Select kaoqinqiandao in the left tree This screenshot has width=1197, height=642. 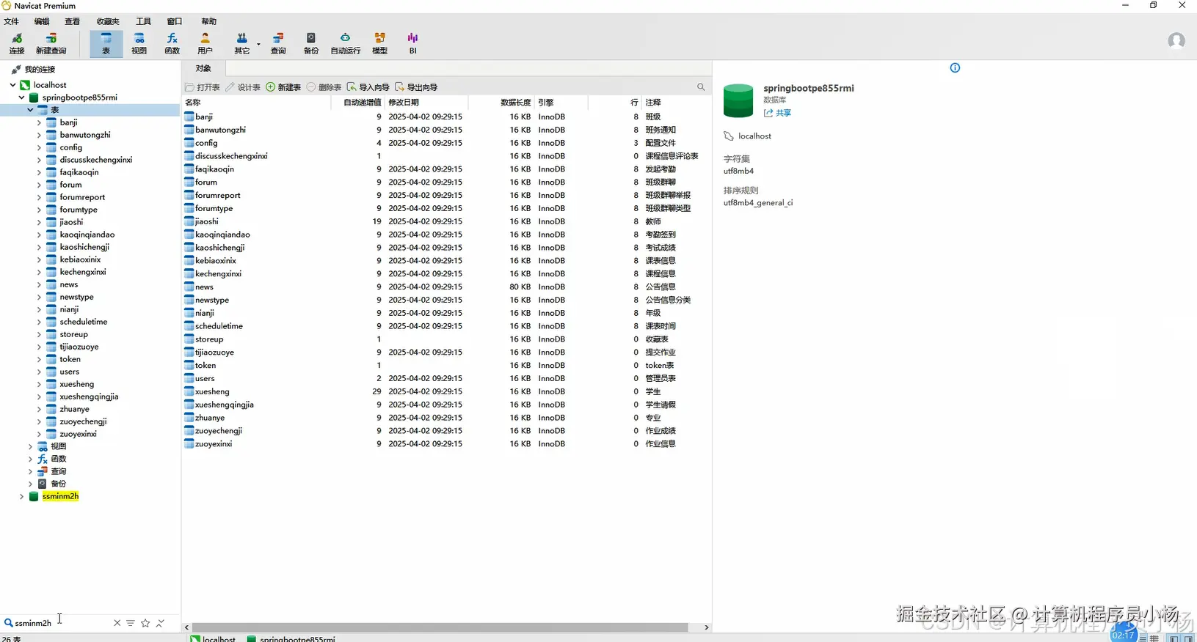click(x=87, y=235)
